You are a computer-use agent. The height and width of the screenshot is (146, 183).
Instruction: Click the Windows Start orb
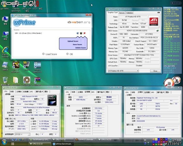[4, 141]
